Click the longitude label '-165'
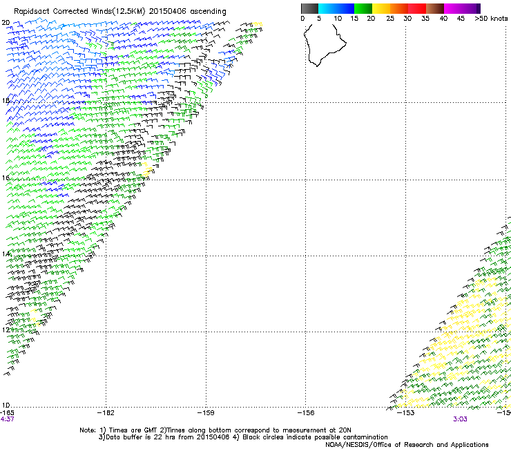The height and width of the screenshot is (449, 511). pos(7,413)
